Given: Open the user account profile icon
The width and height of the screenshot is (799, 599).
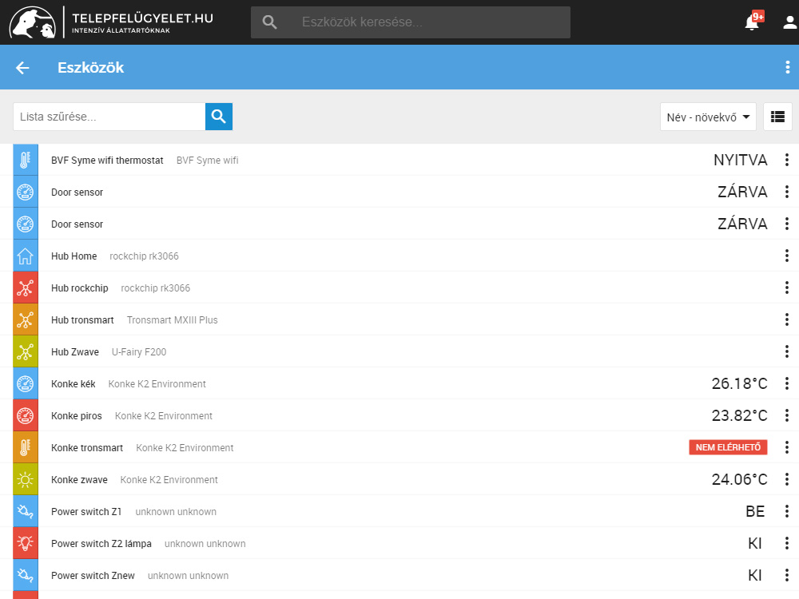Looking at the screenshot, I should pos(789,22).
